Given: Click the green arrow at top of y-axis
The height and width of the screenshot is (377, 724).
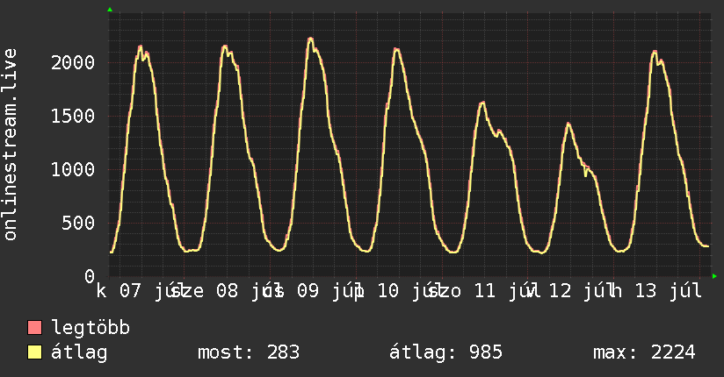Looking at the screenshot, I should click(x=110, y=10).
